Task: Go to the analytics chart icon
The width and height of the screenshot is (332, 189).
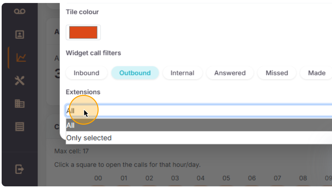Action: tap(21, 58)
